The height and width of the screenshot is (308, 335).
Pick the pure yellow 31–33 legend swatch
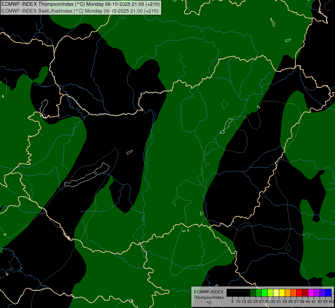point(282,293)
